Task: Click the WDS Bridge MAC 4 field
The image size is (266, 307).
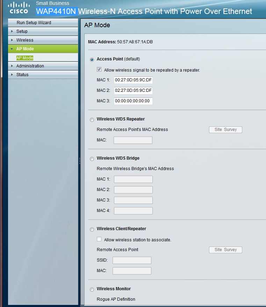Action: click(133, 211)
